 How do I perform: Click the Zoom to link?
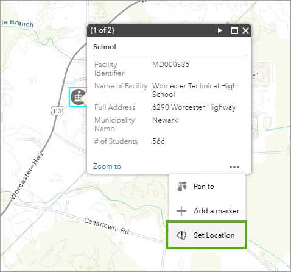point(107,166)
